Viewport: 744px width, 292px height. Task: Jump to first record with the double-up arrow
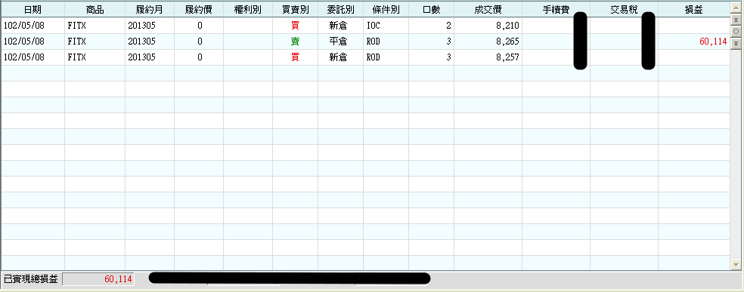(x=736, y=20)
